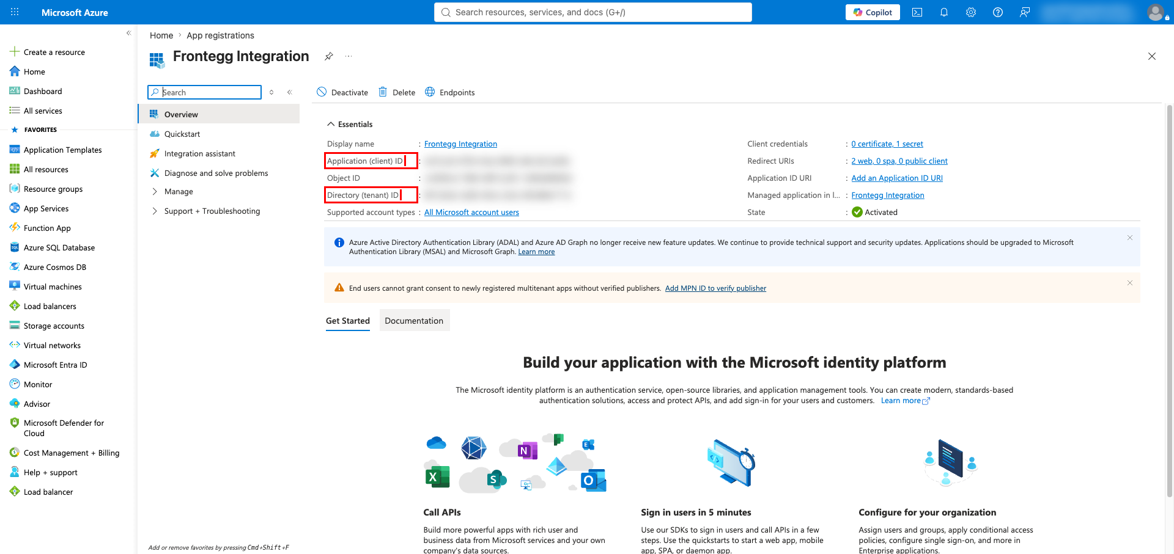This screenshot has width=1174, height=554.
Task: Select Overview in the resource menu
Action: point(219,114)
